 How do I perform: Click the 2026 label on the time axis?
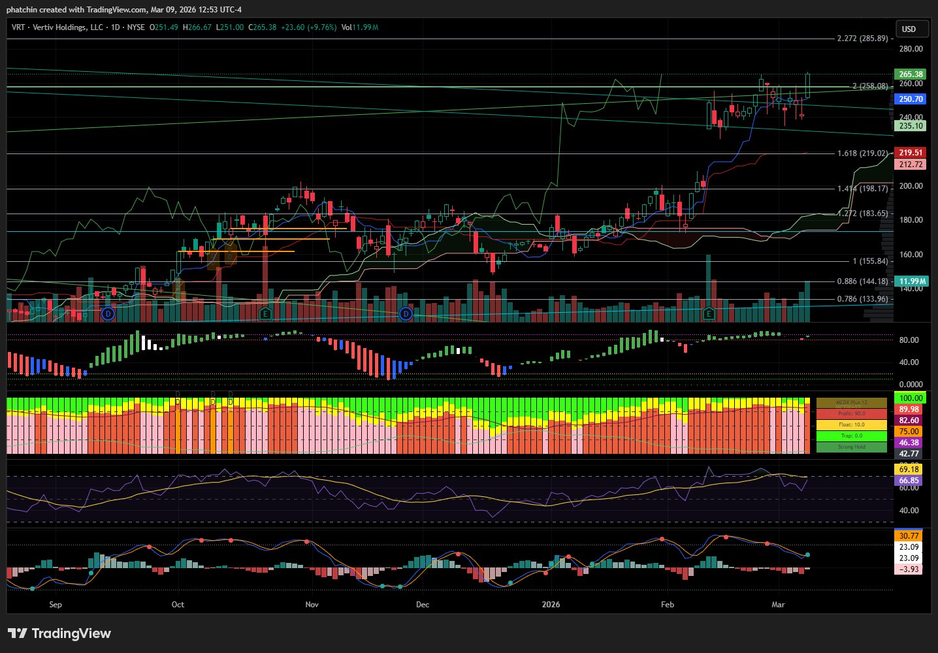tap(551, 604)
